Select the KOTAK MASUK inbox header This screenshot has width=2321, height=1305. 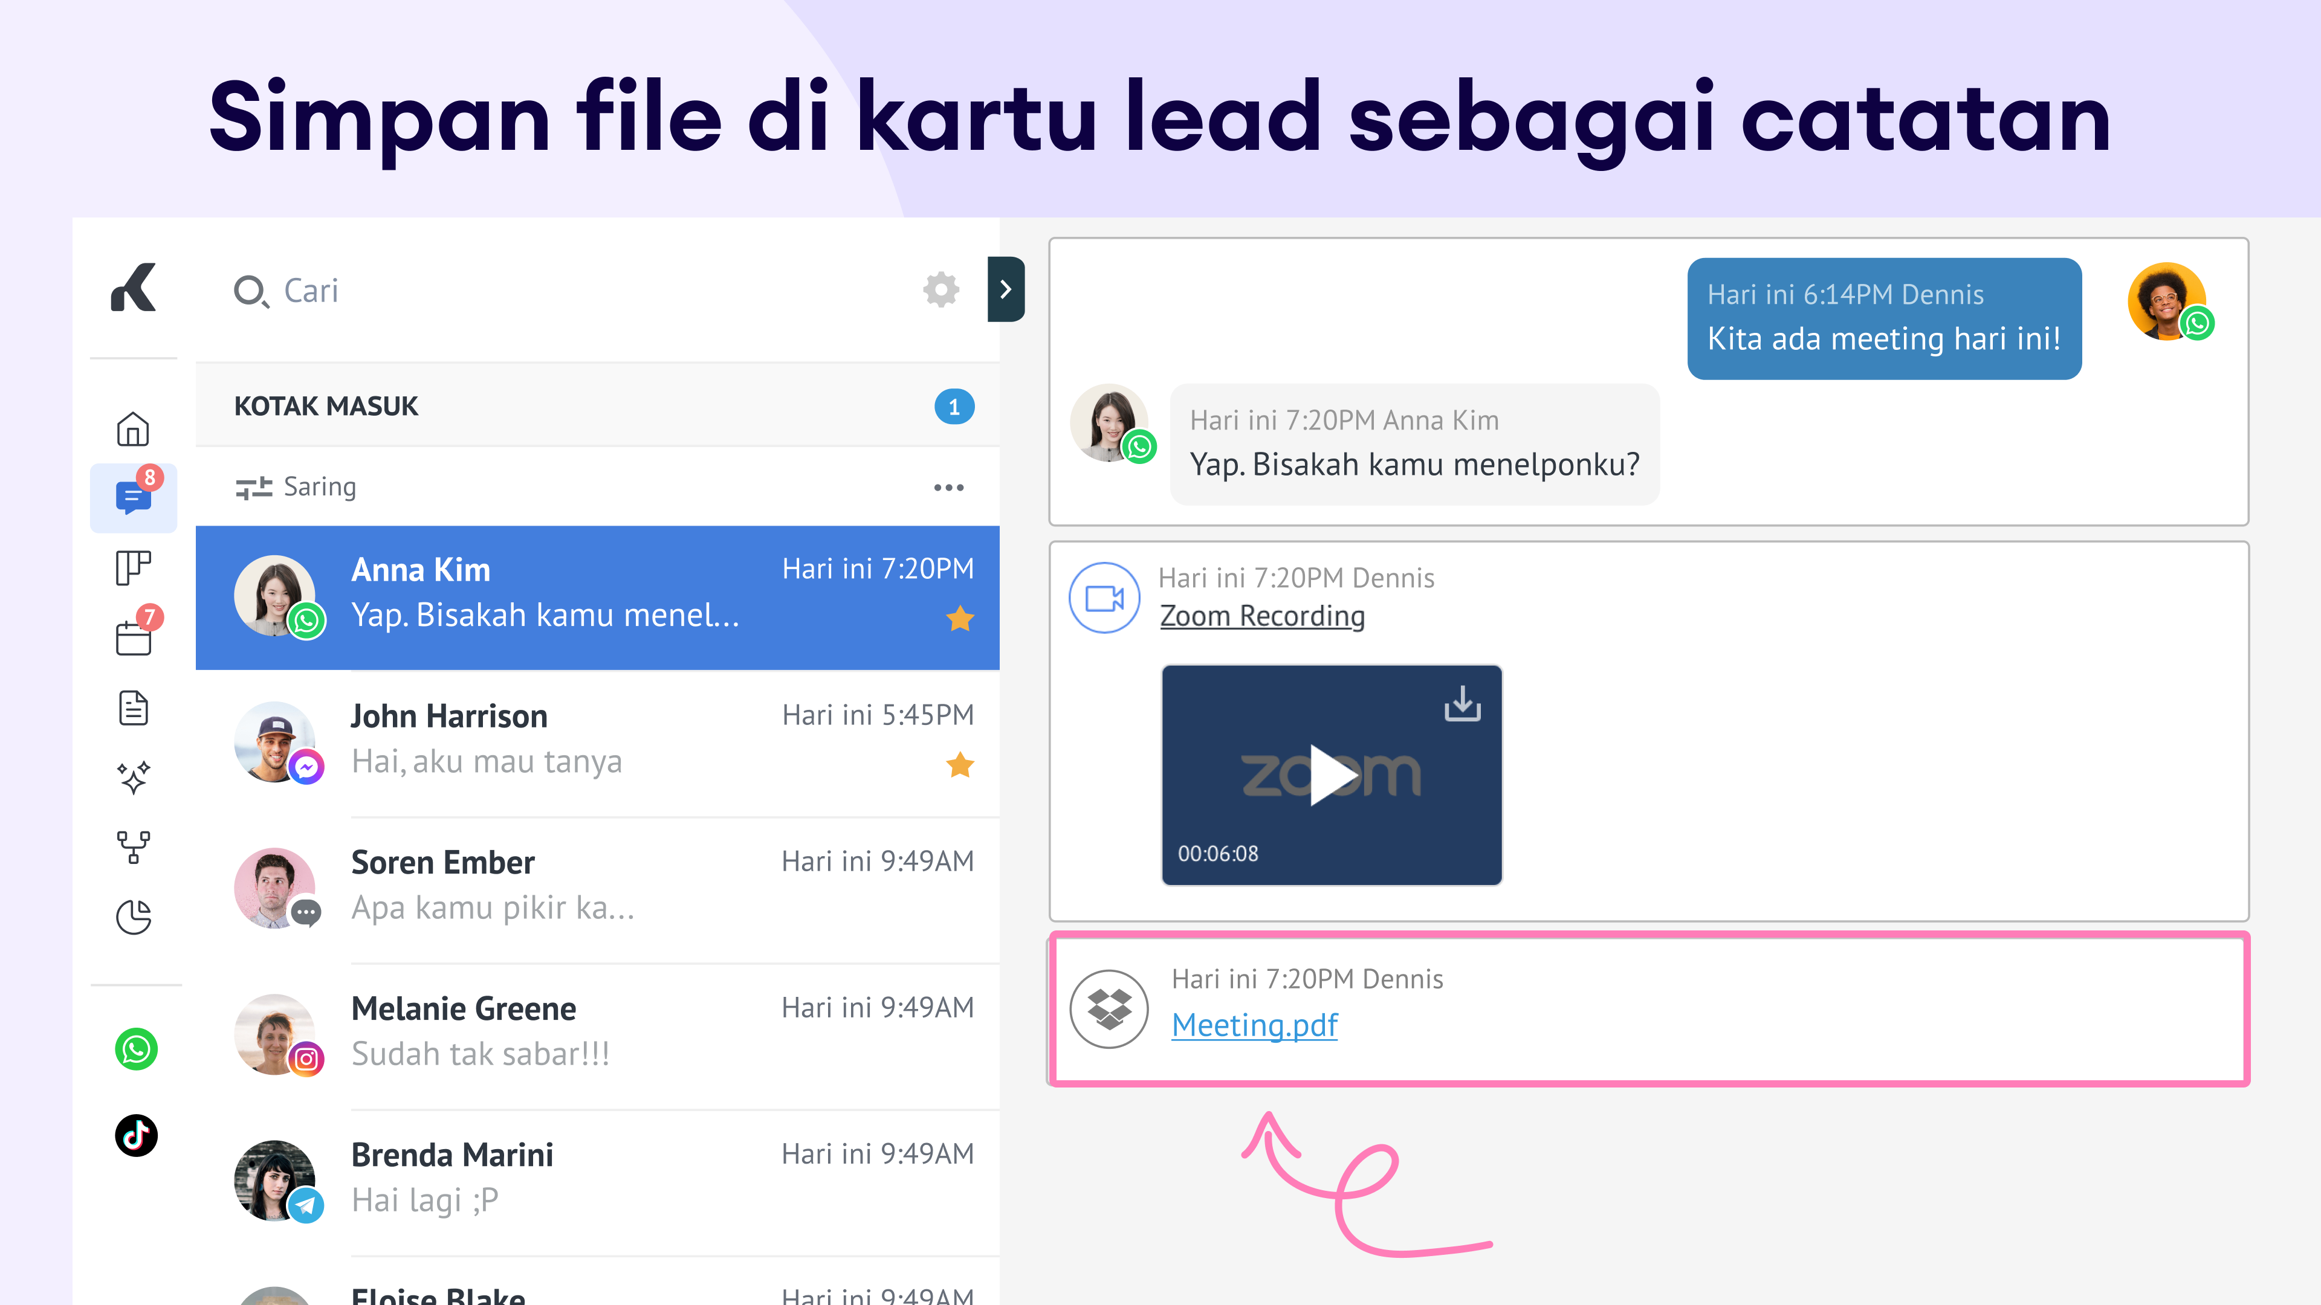tap(326, 406)
